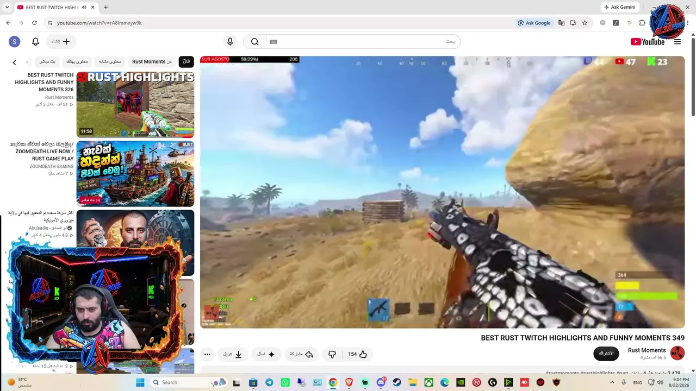Screen dimensions: 696x391
Task: Click the Ask (اسأل) button
Action: (x=266, y=355)
